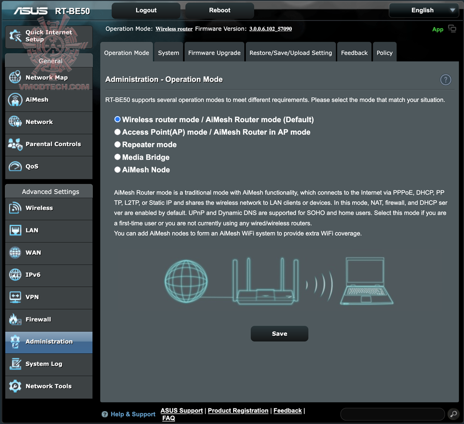464x424 pixels.
Task: Click the green App link
Action: pos(438,29)
